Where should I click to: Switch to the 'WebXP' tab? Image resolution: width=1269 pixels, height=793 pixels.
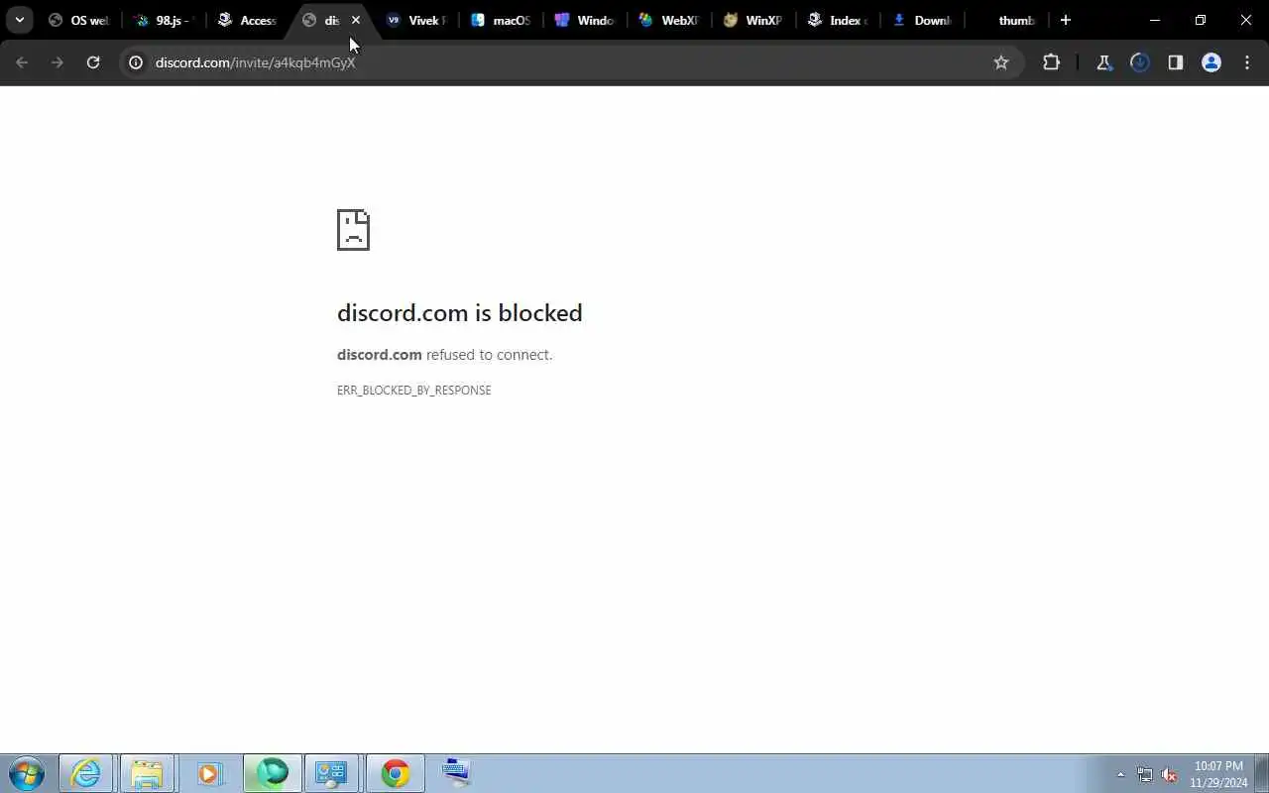click(670, 20)
